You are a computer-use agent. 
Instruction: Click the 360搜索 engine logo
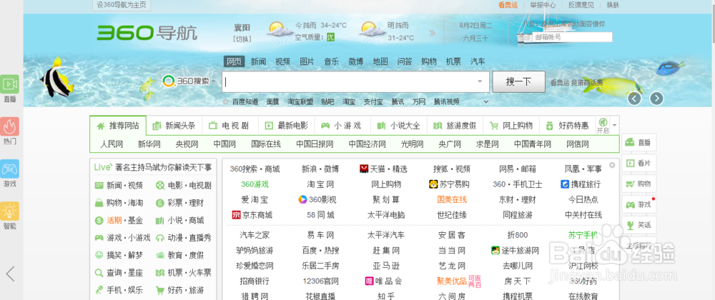(x=186, y=81)
